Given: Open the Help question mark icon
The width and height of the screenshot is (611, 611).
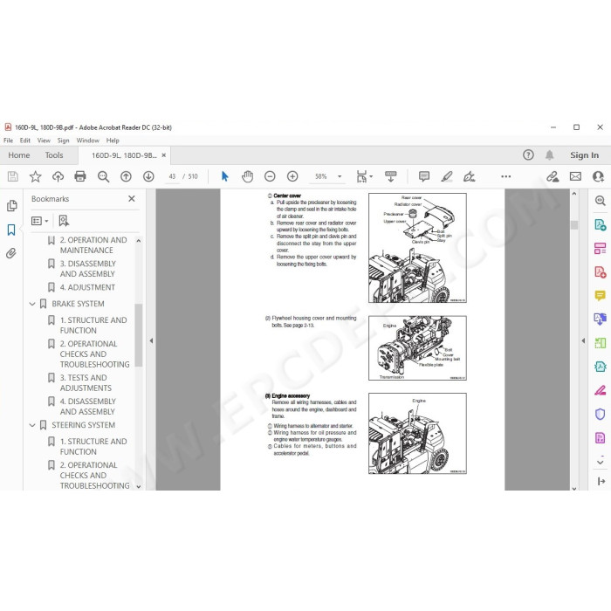Looking at the screenshot, I should pyautogui.click(x=528, y=155).
